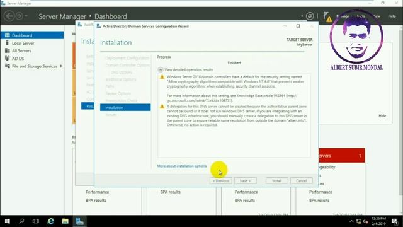
Task: Click the Dashboard grid icon
Action: coord(7,35)
